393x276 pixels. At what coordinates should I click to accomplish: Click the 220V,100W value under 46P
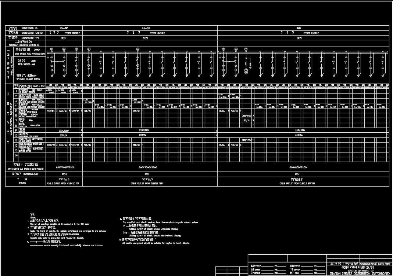[300, 130]
